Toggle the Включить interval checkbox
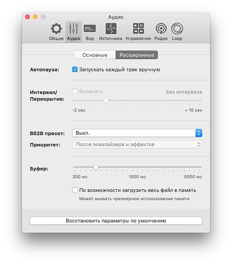The height and width of the screenshot is (264, 232). [75, 91]
